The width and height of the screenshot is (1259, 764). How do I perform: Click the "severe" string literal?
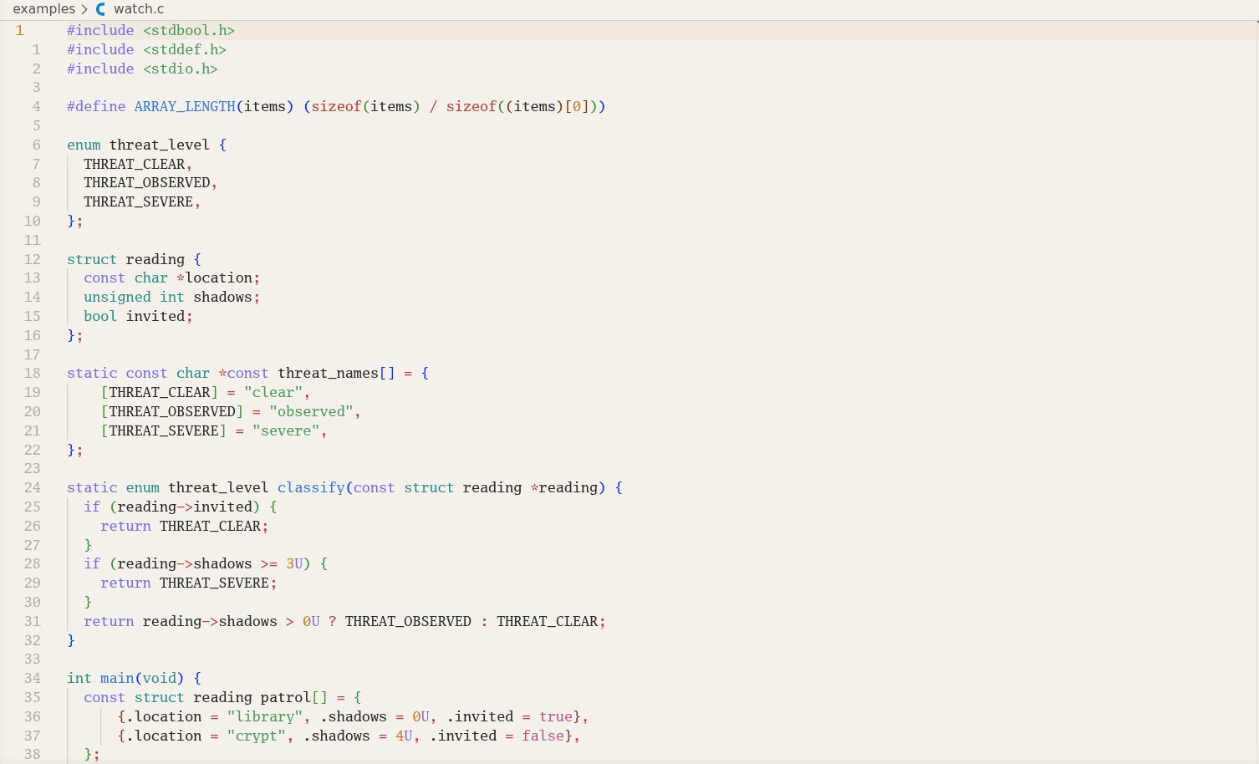point(286,430)
